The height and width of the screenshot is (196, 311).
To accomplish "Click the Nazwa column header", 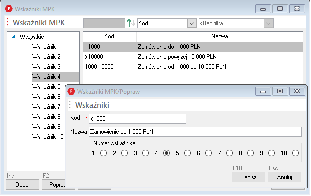I will [219, 36].
